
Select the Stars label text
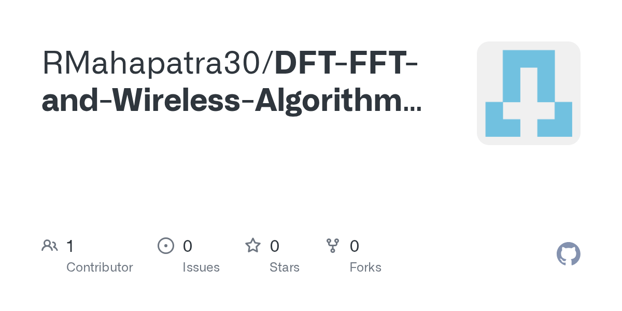[x=285, y=267]
